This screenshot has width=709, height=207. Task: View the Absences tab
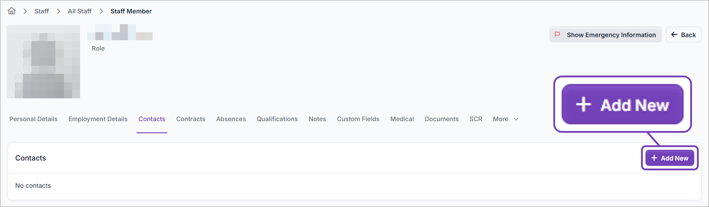point(231,119)
